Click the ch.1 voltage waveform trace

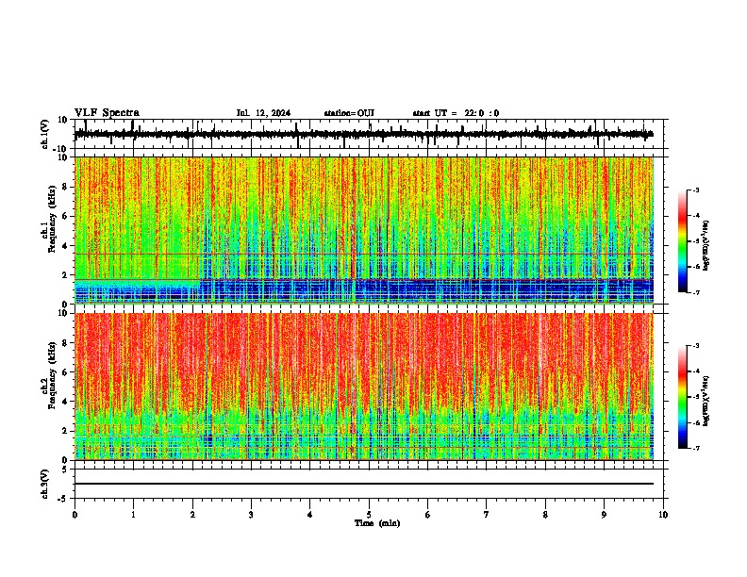coord(363,135)
